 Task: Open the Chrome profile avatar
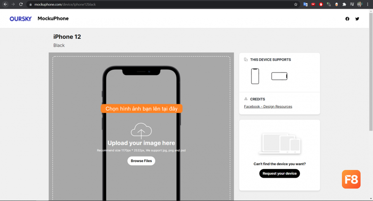tap(360, 4)
